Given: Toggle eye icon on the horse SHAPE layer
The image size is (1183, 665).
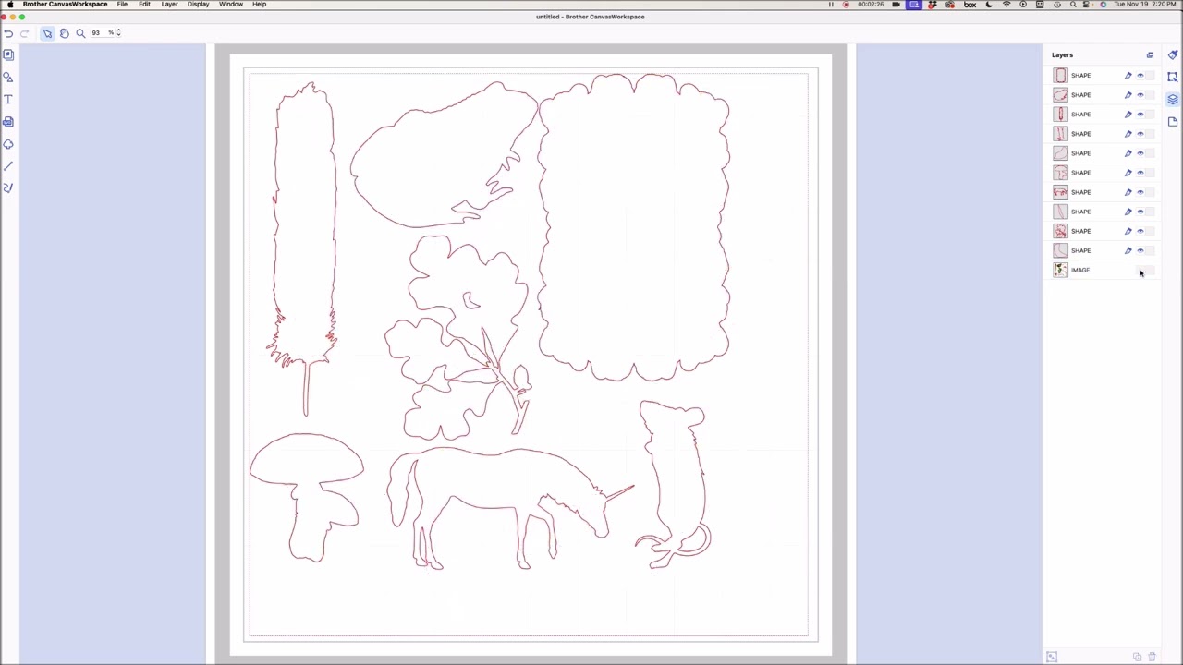Looking at the screenshot, I should coord(1140,192).
